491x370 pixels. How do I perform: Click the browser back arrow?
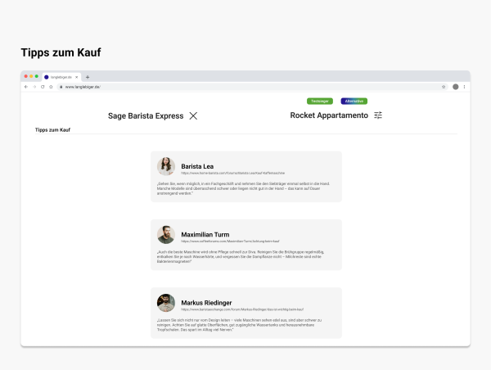pyautogui.click(x=26, y=86)
